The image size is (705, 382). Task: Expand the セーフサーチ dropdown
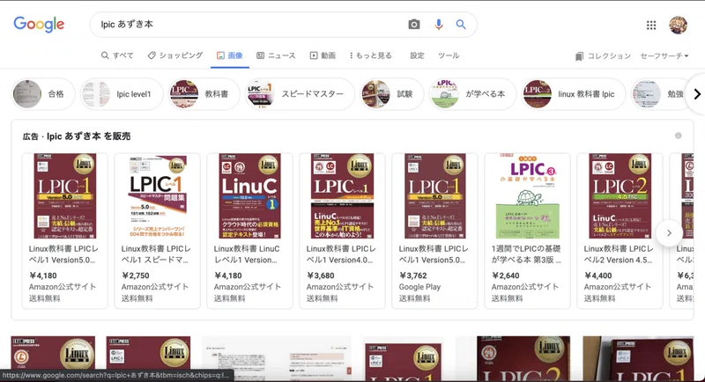pos(664,56)
